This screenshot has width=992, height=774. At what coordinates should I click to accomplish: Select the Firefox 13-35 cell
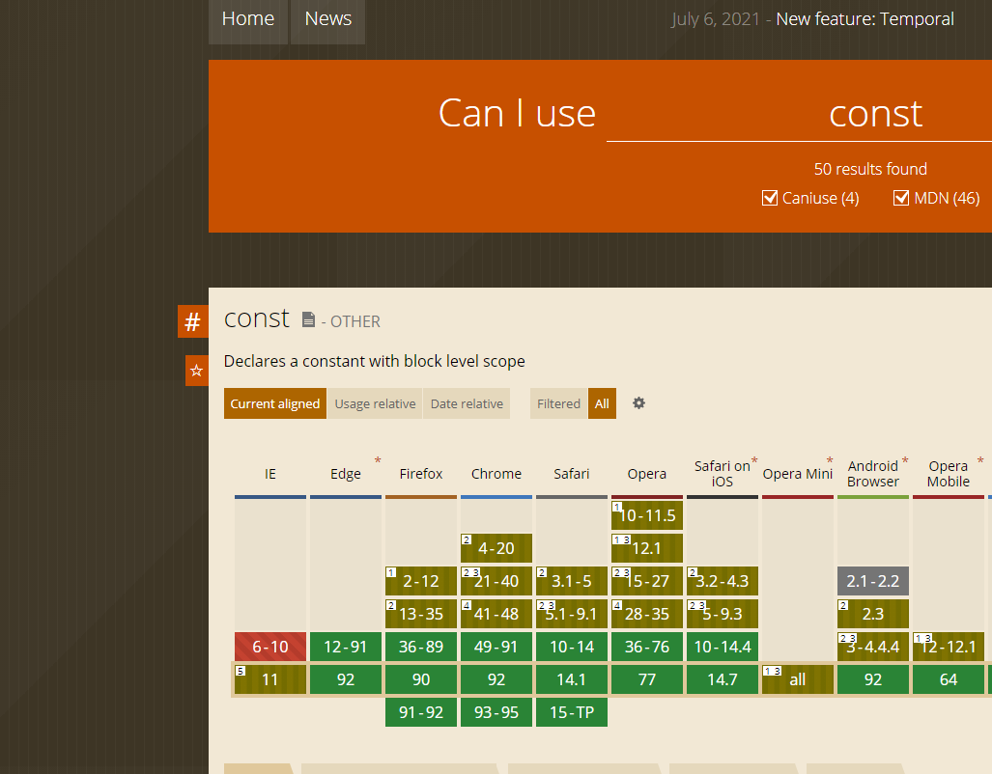point(421,614)
